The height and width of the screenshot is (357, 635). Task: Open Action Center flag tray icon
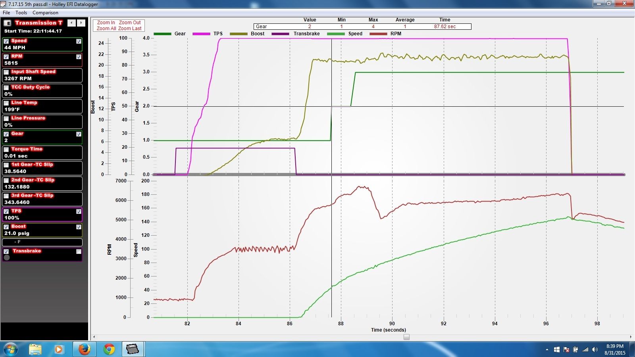click(566, 349)
